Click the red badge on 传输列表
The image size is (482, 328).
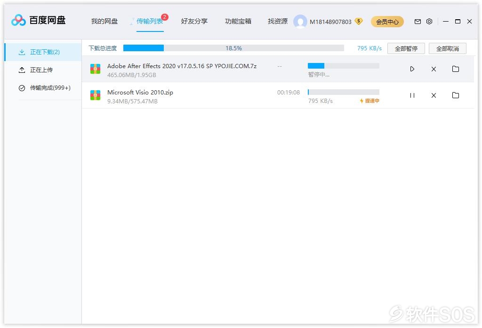(165, 17)
